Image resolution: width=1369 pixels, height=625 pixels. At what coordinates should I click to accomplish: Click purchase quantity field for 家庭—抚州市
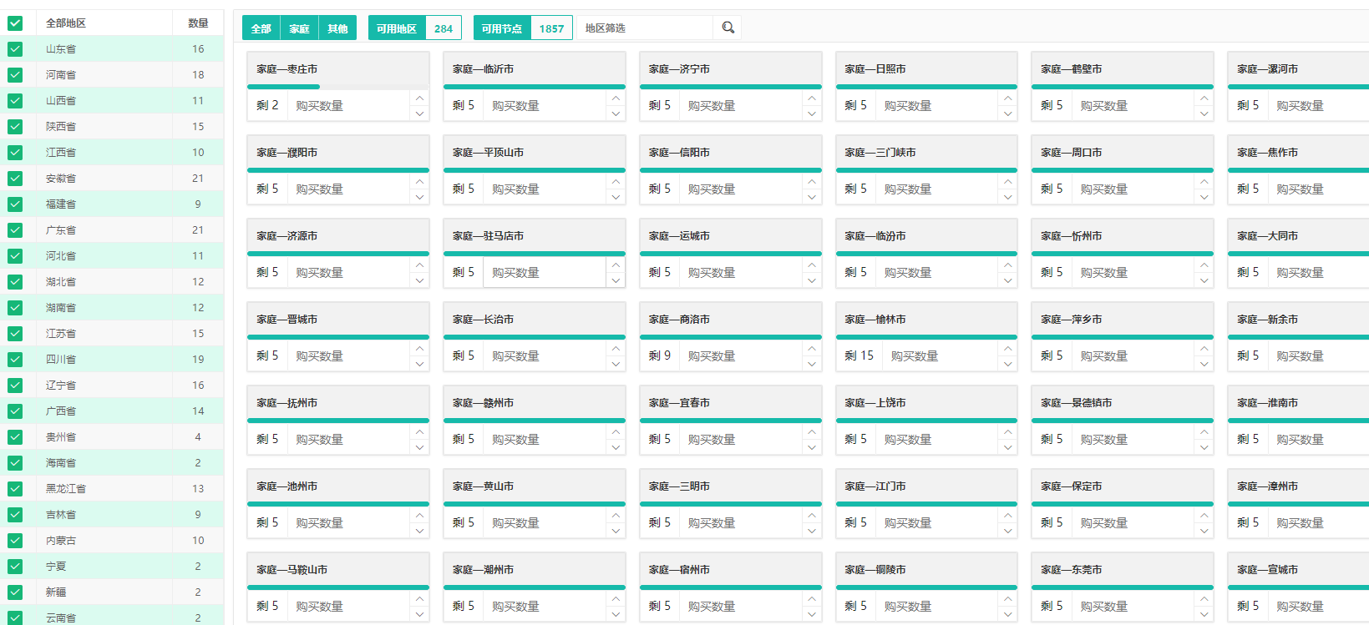(348, 440)
